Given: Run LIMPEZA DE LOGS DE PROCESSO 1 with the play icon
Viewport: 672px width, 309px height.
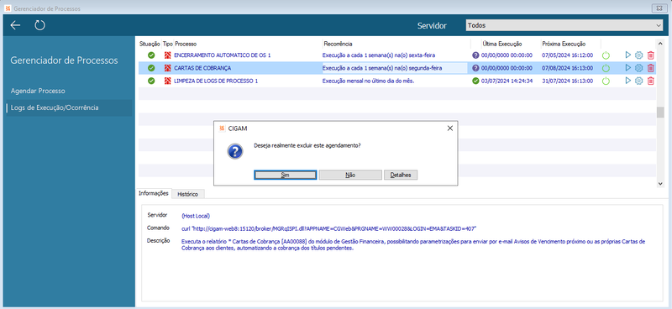Looking at the screenshot, I should [x=627, y=81].
